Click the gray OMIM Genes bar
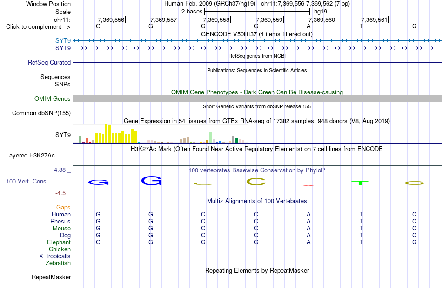The image size is (442, 288). point(257,98)
